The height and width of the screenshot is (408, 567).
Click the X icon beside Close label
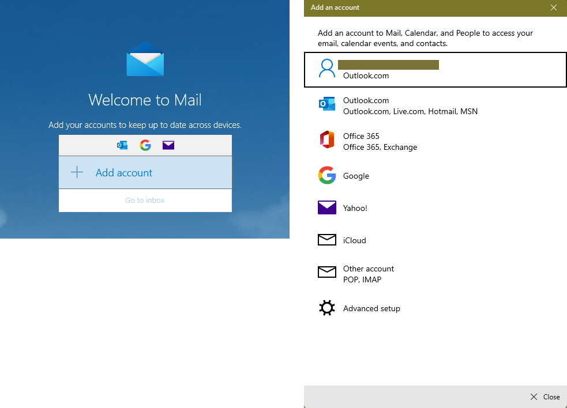coord(534,397)
